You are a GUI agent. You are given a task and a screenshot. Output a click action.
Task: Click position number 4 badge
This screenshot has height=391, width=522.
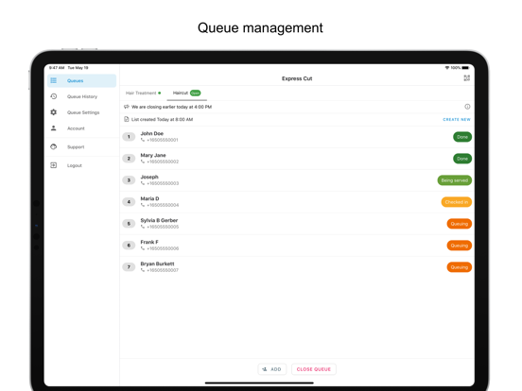pos(129,202)
